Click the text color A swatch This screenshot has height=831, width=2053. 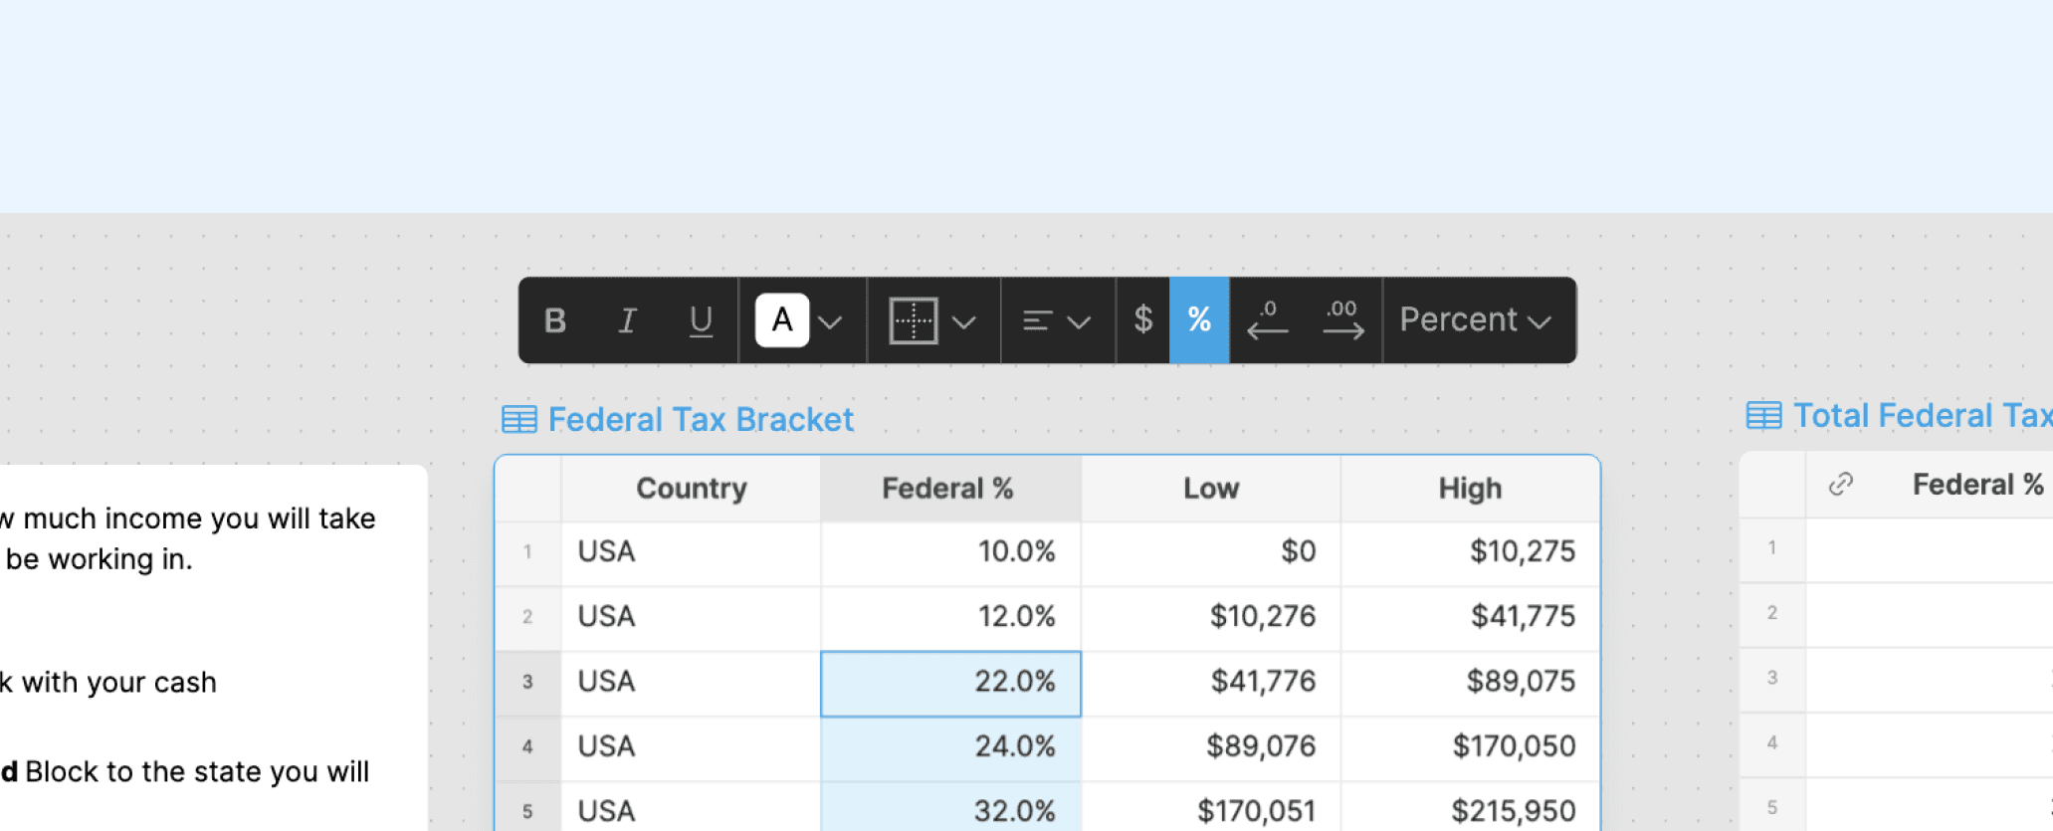coord(782,320)
